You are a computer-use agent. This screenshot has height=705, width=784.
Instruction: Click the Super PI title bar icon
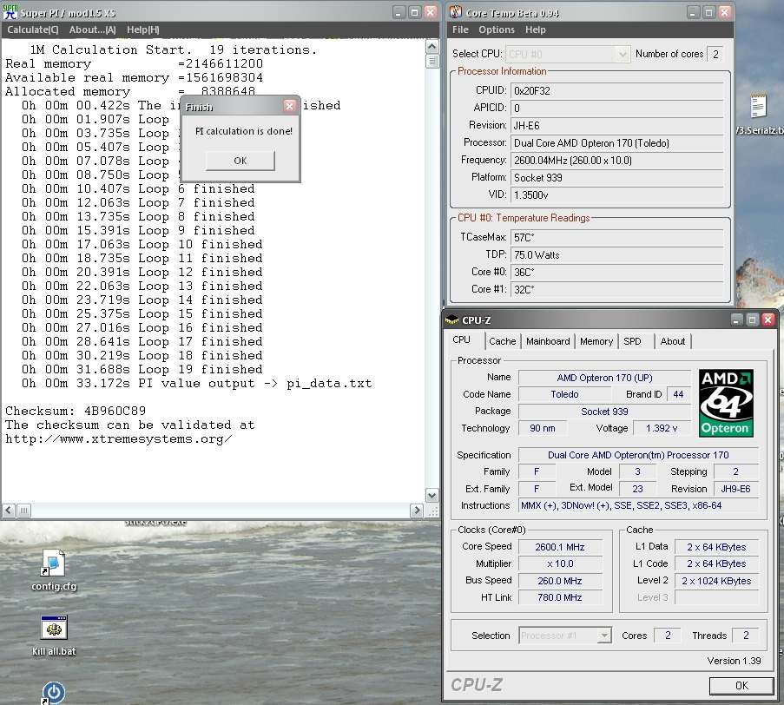point(10,12)
